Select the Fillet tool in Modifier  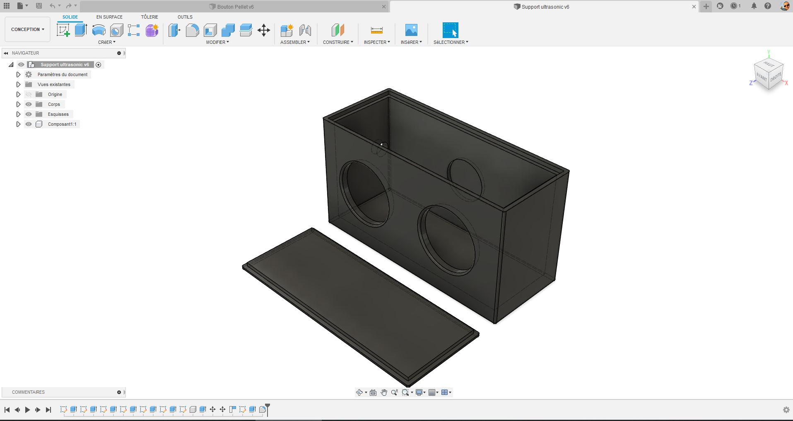point(192,30)
